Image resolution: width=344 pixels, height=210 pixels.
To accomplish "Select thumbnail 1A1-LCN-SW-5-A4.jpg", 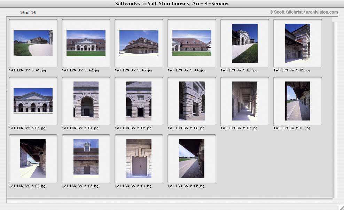I will click(x=192, y=43).
